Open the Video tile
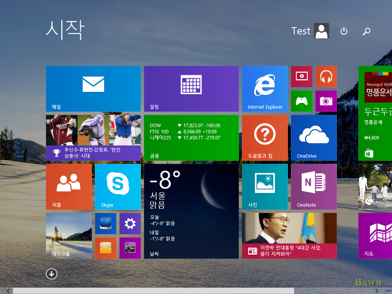Screen dimensions: 392x294 [x=301, y=77]
